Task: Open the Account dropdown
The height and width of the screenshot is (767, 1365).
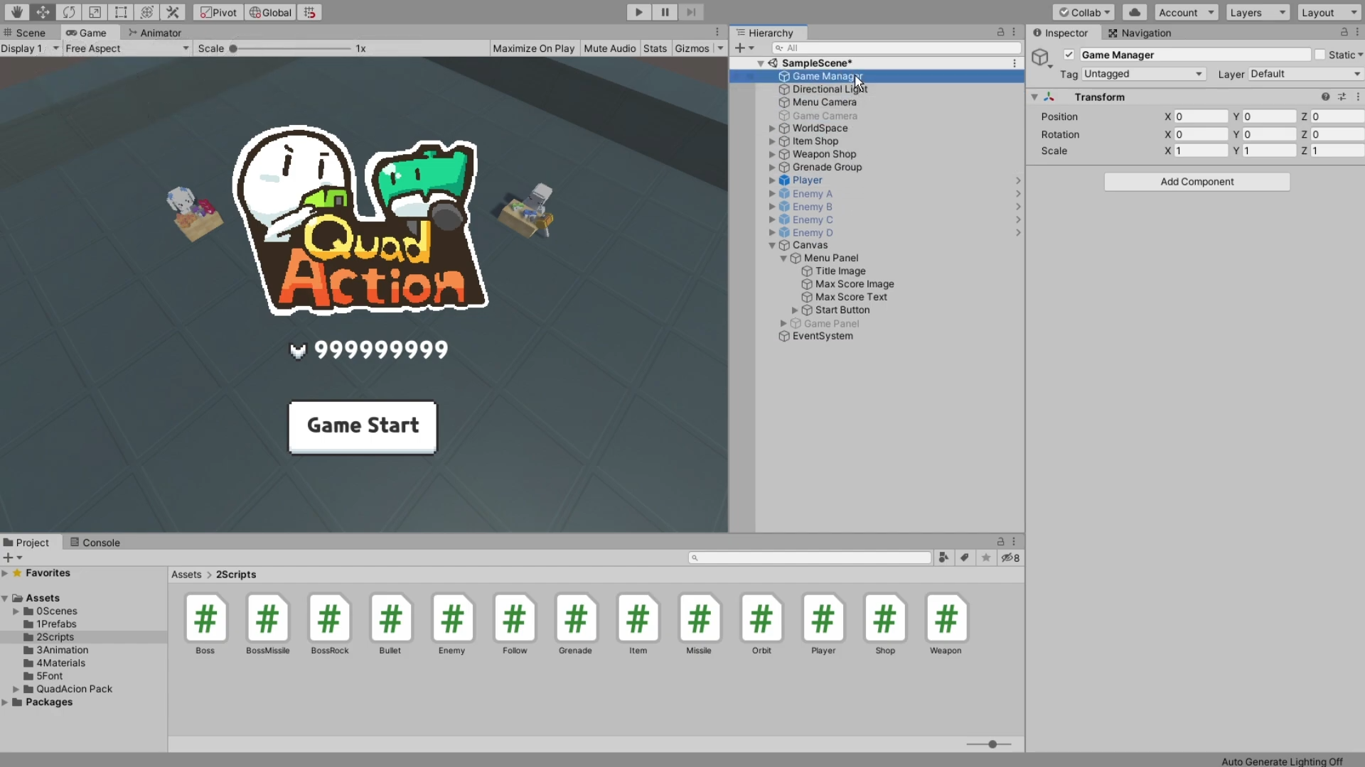Action: (x=1186, y=12)
